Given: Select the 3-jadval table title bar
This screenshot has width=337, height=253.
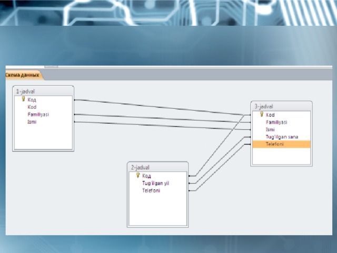Looking at the screenshot, I should (x=281, y=106).
